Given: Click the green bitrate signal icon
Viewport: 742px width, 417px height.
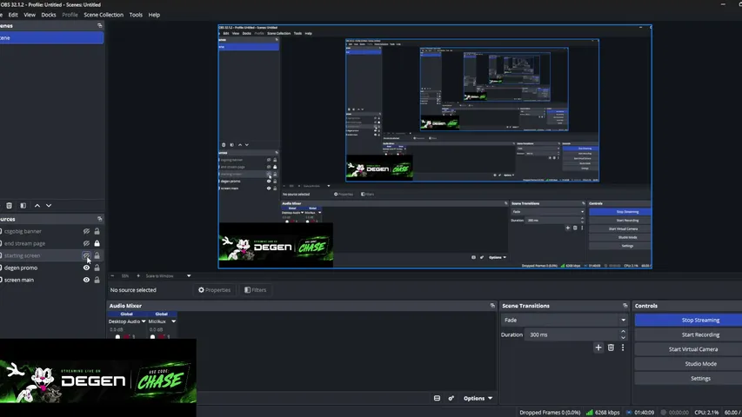Looking at the screenshot, I should 589,413.
